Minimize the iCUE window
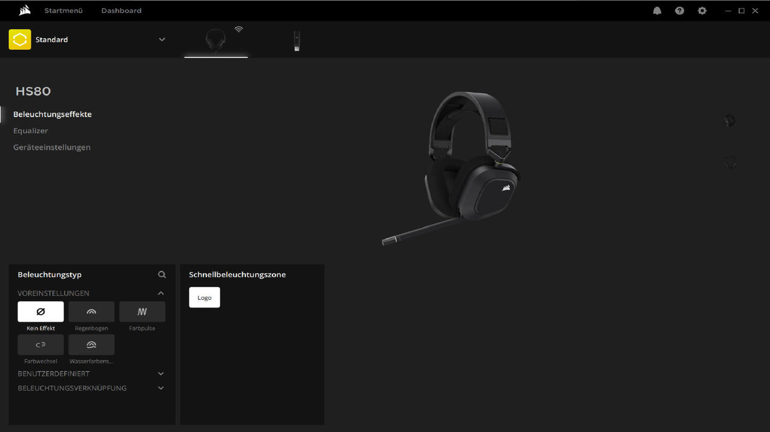The image size is (770, 432). (728, 11)
